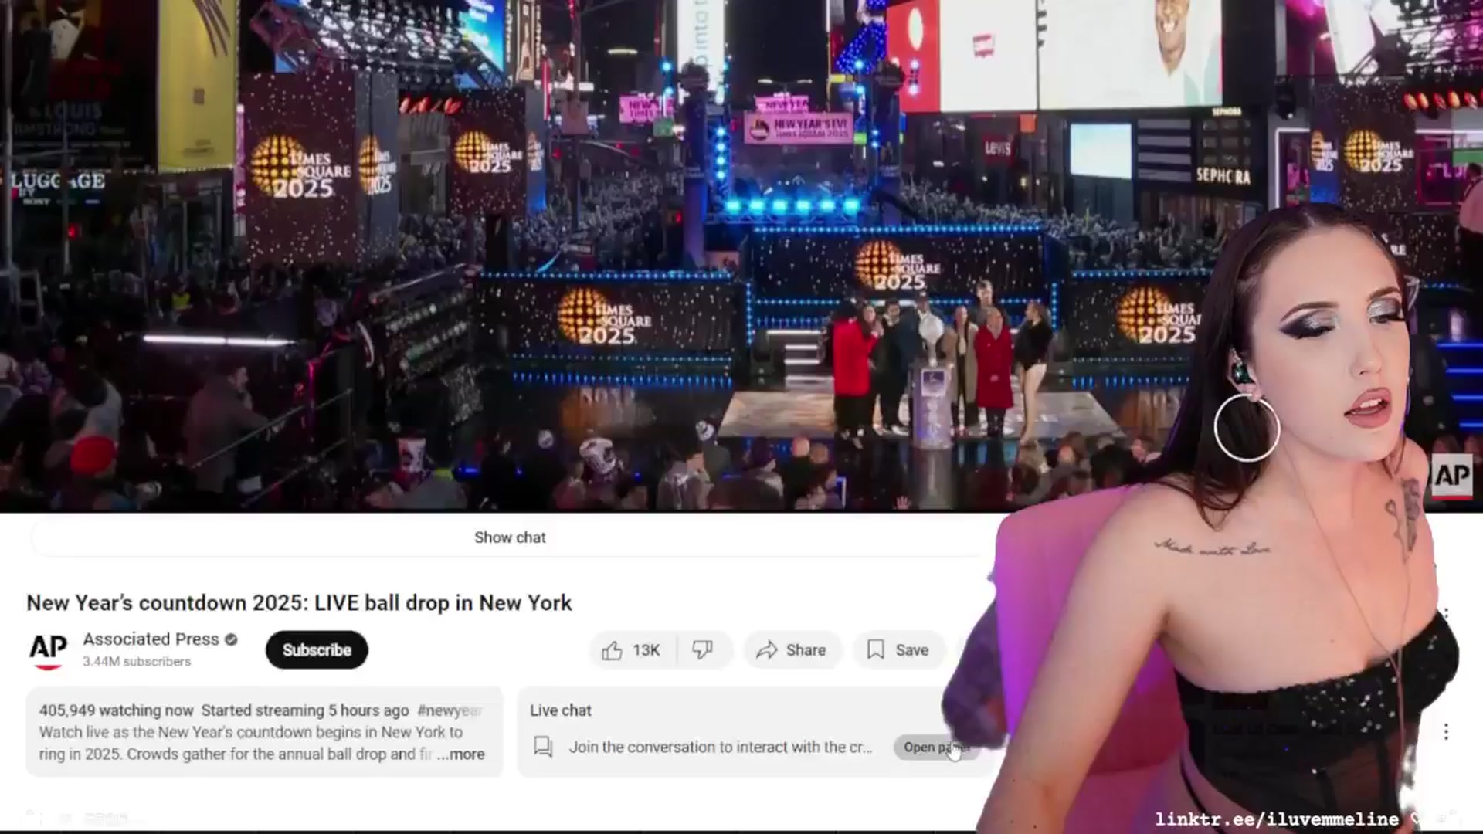Image resolution: width=1483 pixels, height=834 pixels.
Task: Open the #newyear hashtag link
Action: (450, 710)
